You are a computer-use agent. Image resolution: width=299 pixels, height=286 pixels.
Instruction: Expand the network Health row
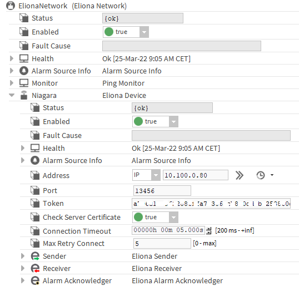coord(12,58)
